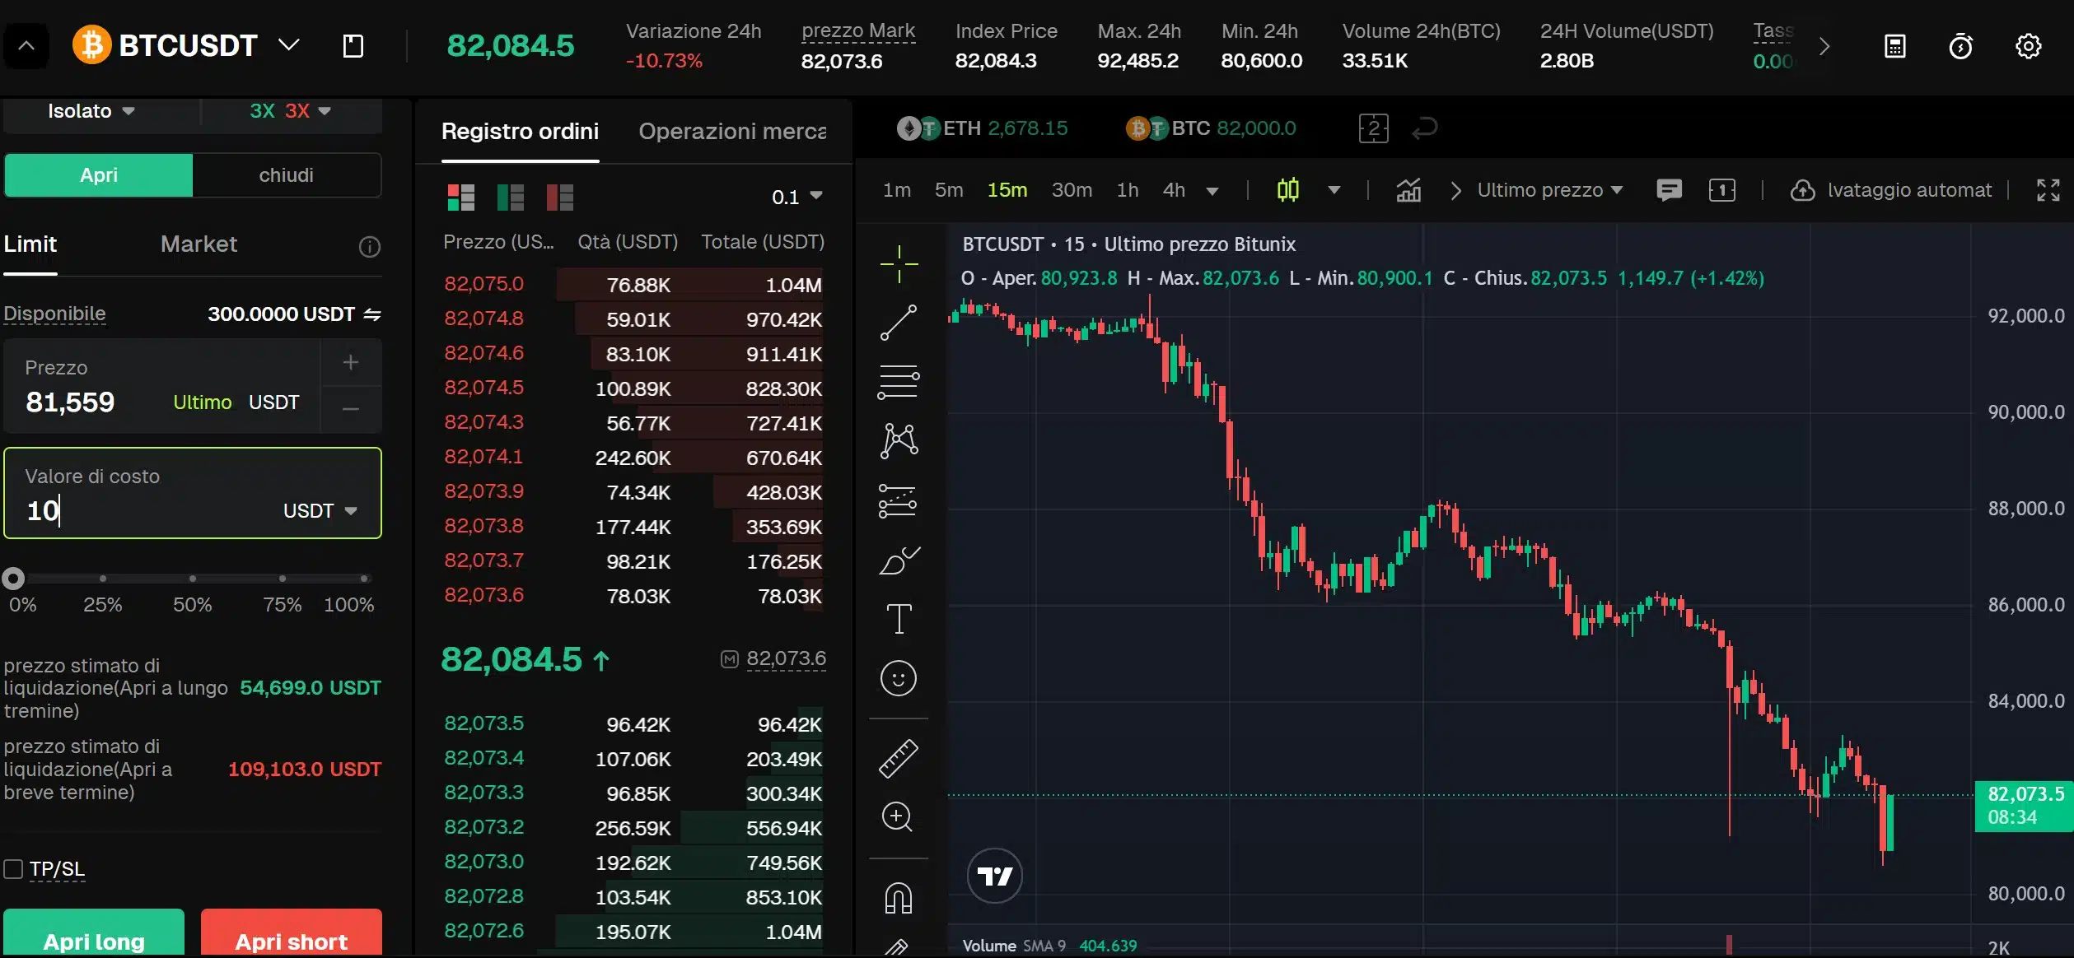Expand the chart to fullscreen
The width and height of the screenshot is (2074, 958).
tap(2048, 189)
